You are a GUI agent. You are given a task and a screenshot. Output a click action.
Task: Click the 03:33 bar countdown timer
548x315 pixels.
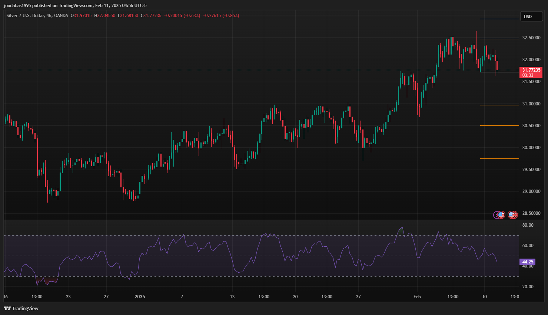click(528, 75)
